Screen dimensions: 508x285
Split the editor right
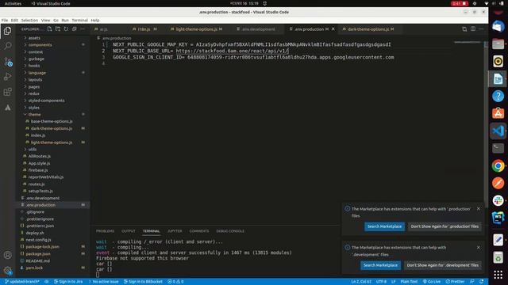coord(473,28)
